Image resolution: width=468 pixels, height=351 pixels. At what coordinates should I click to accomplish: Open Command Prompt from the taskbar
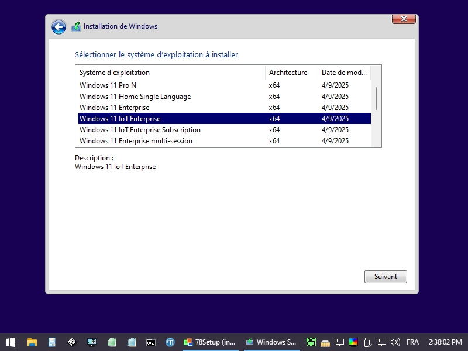pyautogui.click(x=151, y=342)
